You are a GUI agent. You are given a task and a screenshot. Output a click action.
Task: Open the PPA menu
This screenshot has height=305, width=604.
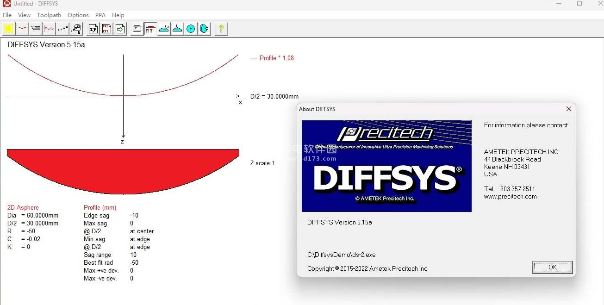point(100,15)
